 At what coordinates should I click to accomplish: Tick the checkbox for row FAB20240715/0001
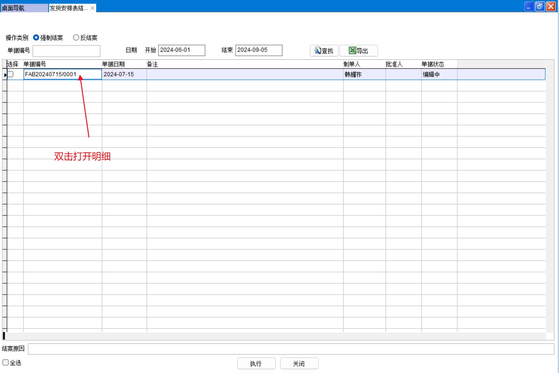pyautogui.click(x=11, y=74)
